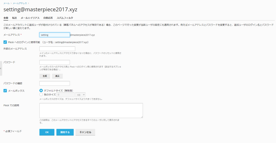The width and height of the screenshot is (276, 143).
Task: Open メールアドレス breadcrumb link
Action: 20,3
